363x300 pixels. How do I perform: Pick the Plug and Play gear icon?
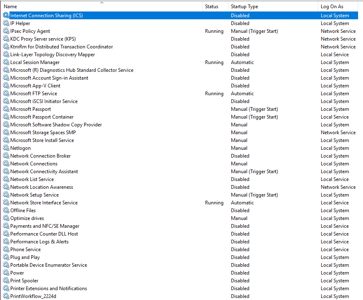pos(6,257)
